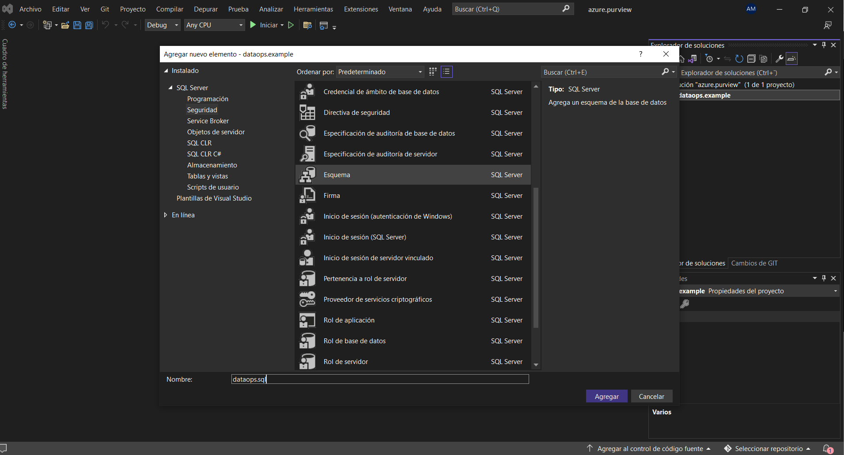Click the Save All icon

(x=89, y=25)
